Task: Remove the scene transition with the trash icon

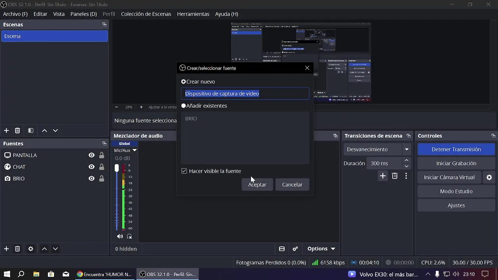Action: tap(395, 176)
